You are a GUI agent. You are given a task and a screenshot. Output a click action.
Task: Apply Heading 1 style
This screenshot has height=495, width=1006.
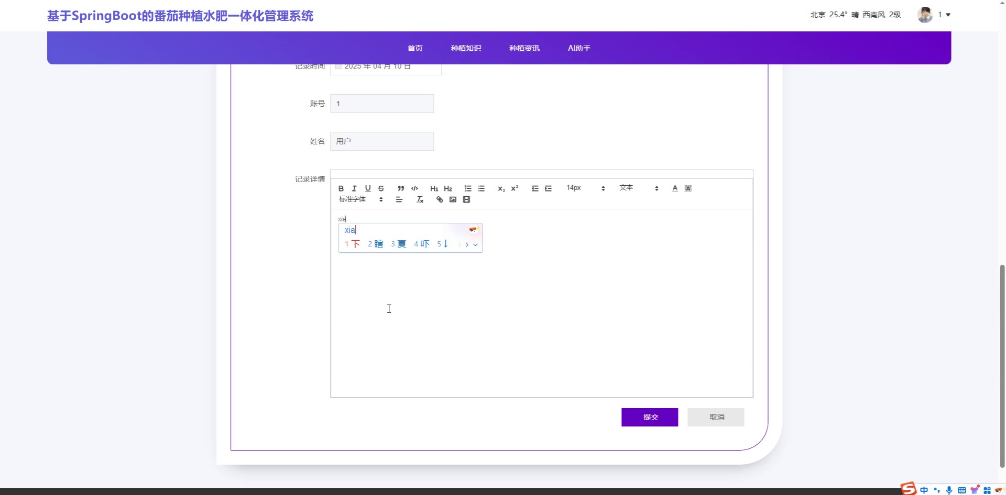pyautogui.click(x=434, y=188)
